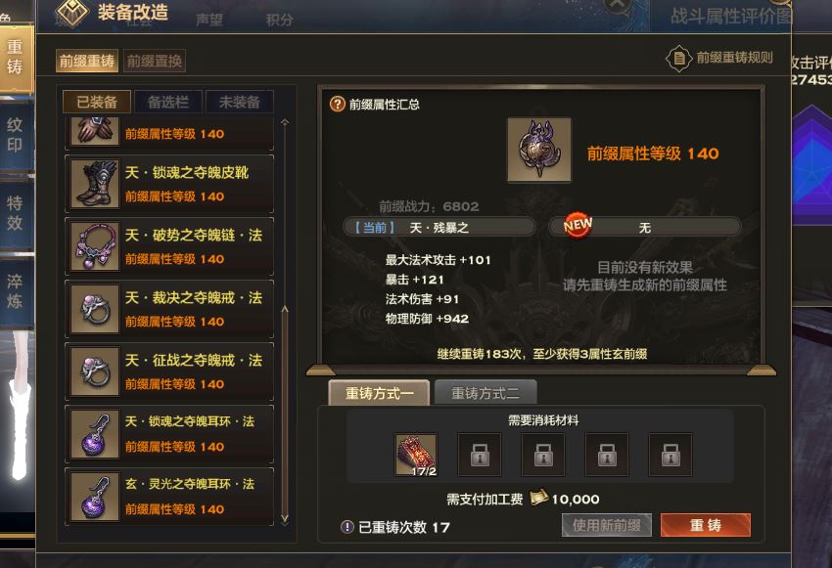
Task: Click the medallion equipment thumbnail
Action: click(539, 150)
